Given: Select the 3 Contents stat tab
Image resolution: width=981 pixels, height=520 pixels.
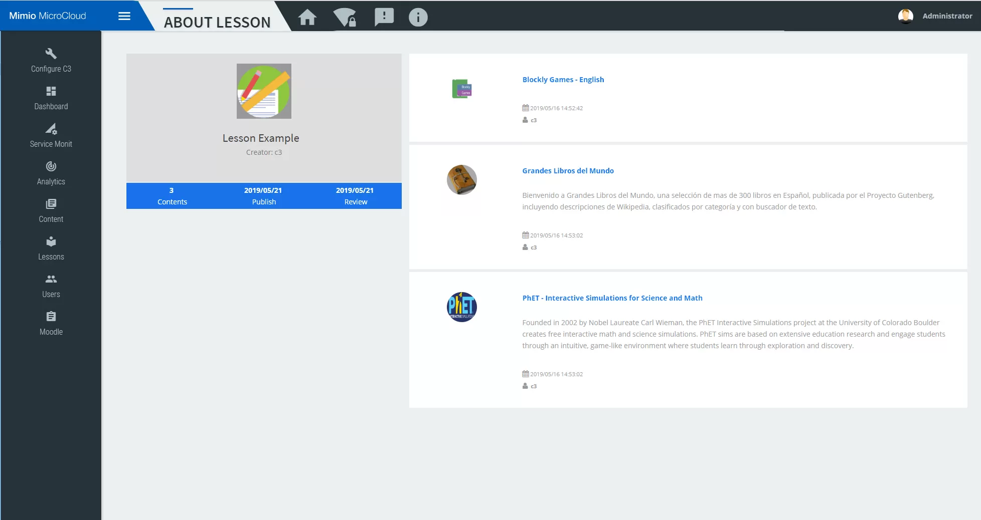Looking at the screenshot, I should pos(172,196).
